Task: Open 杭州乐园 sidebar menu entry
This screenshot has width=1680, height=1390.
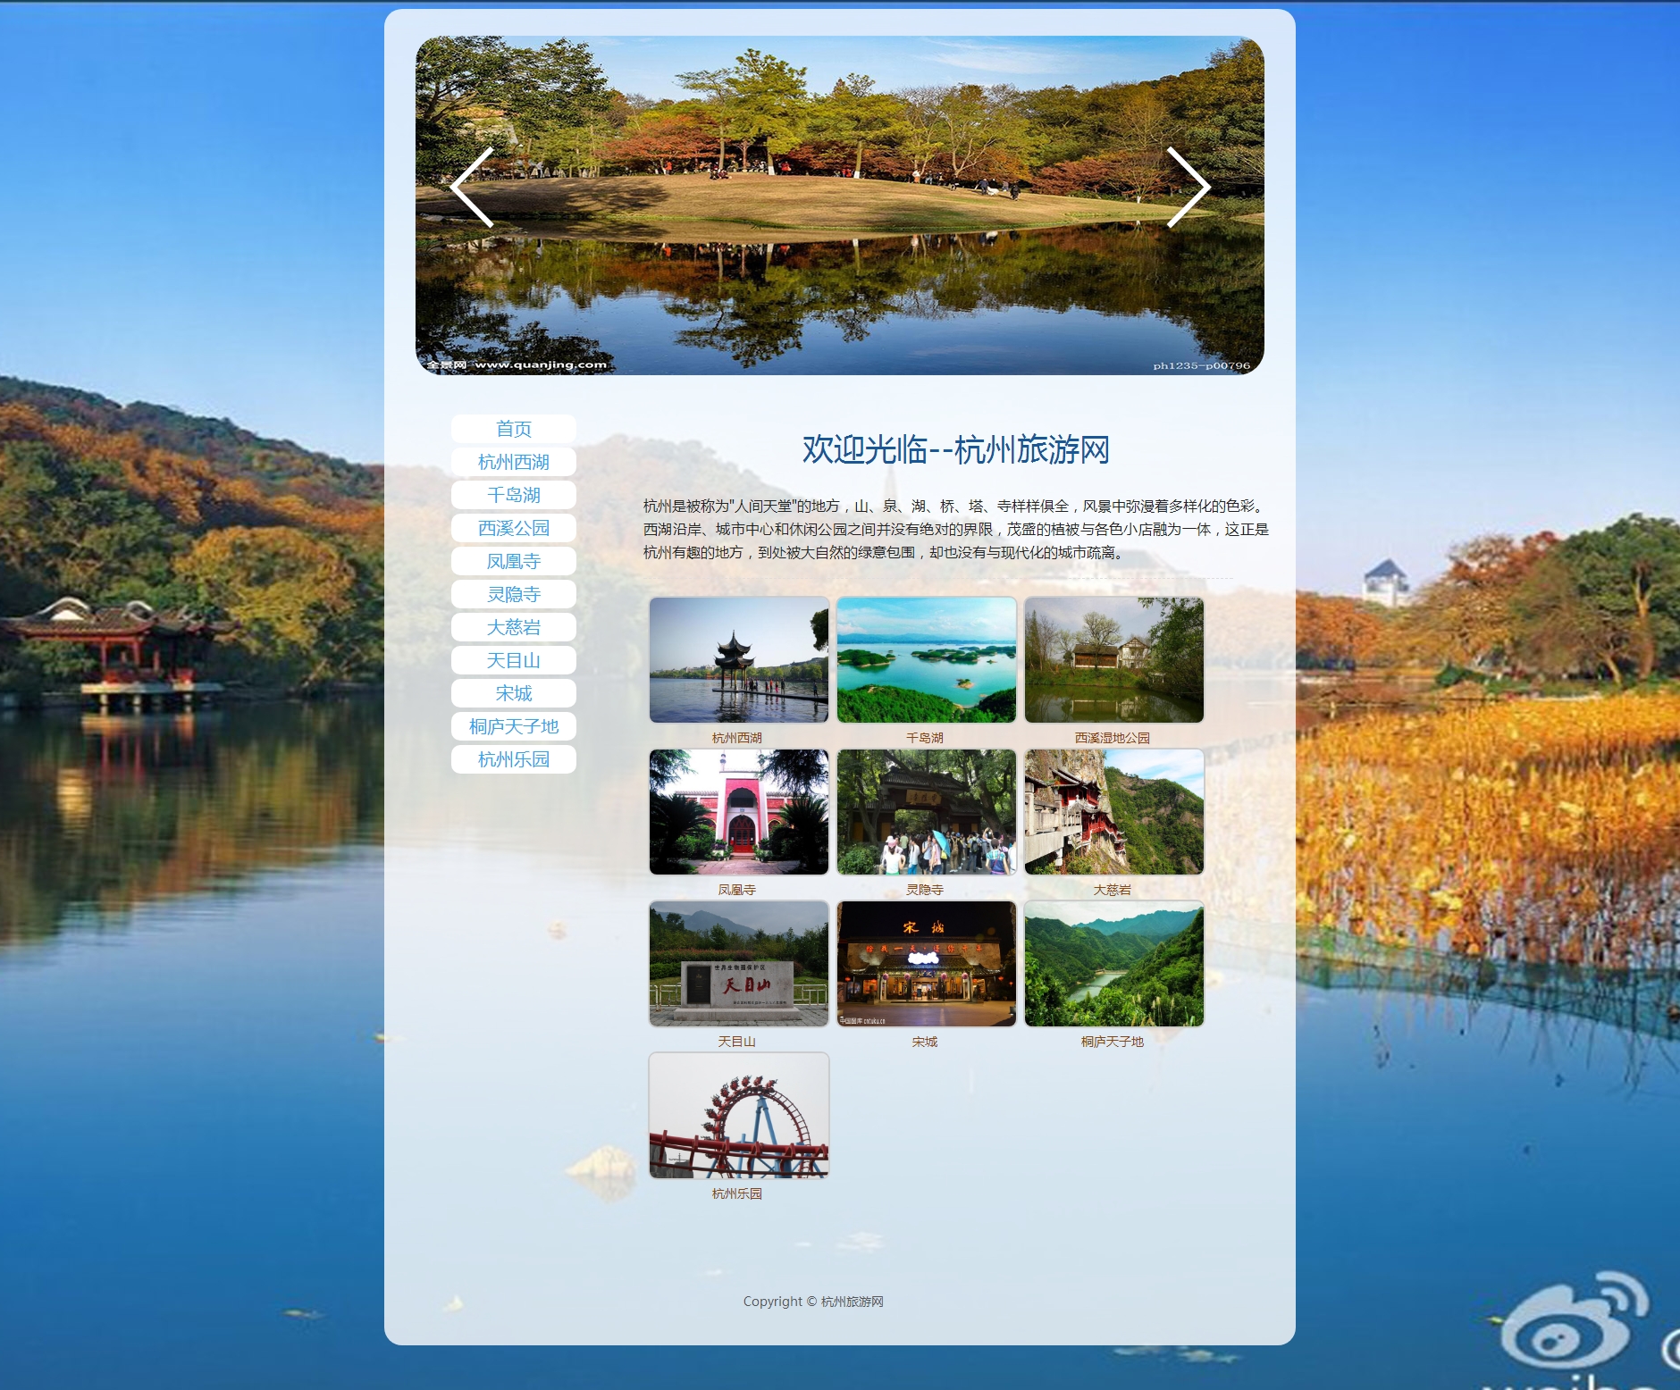Action: click(514, 759)
